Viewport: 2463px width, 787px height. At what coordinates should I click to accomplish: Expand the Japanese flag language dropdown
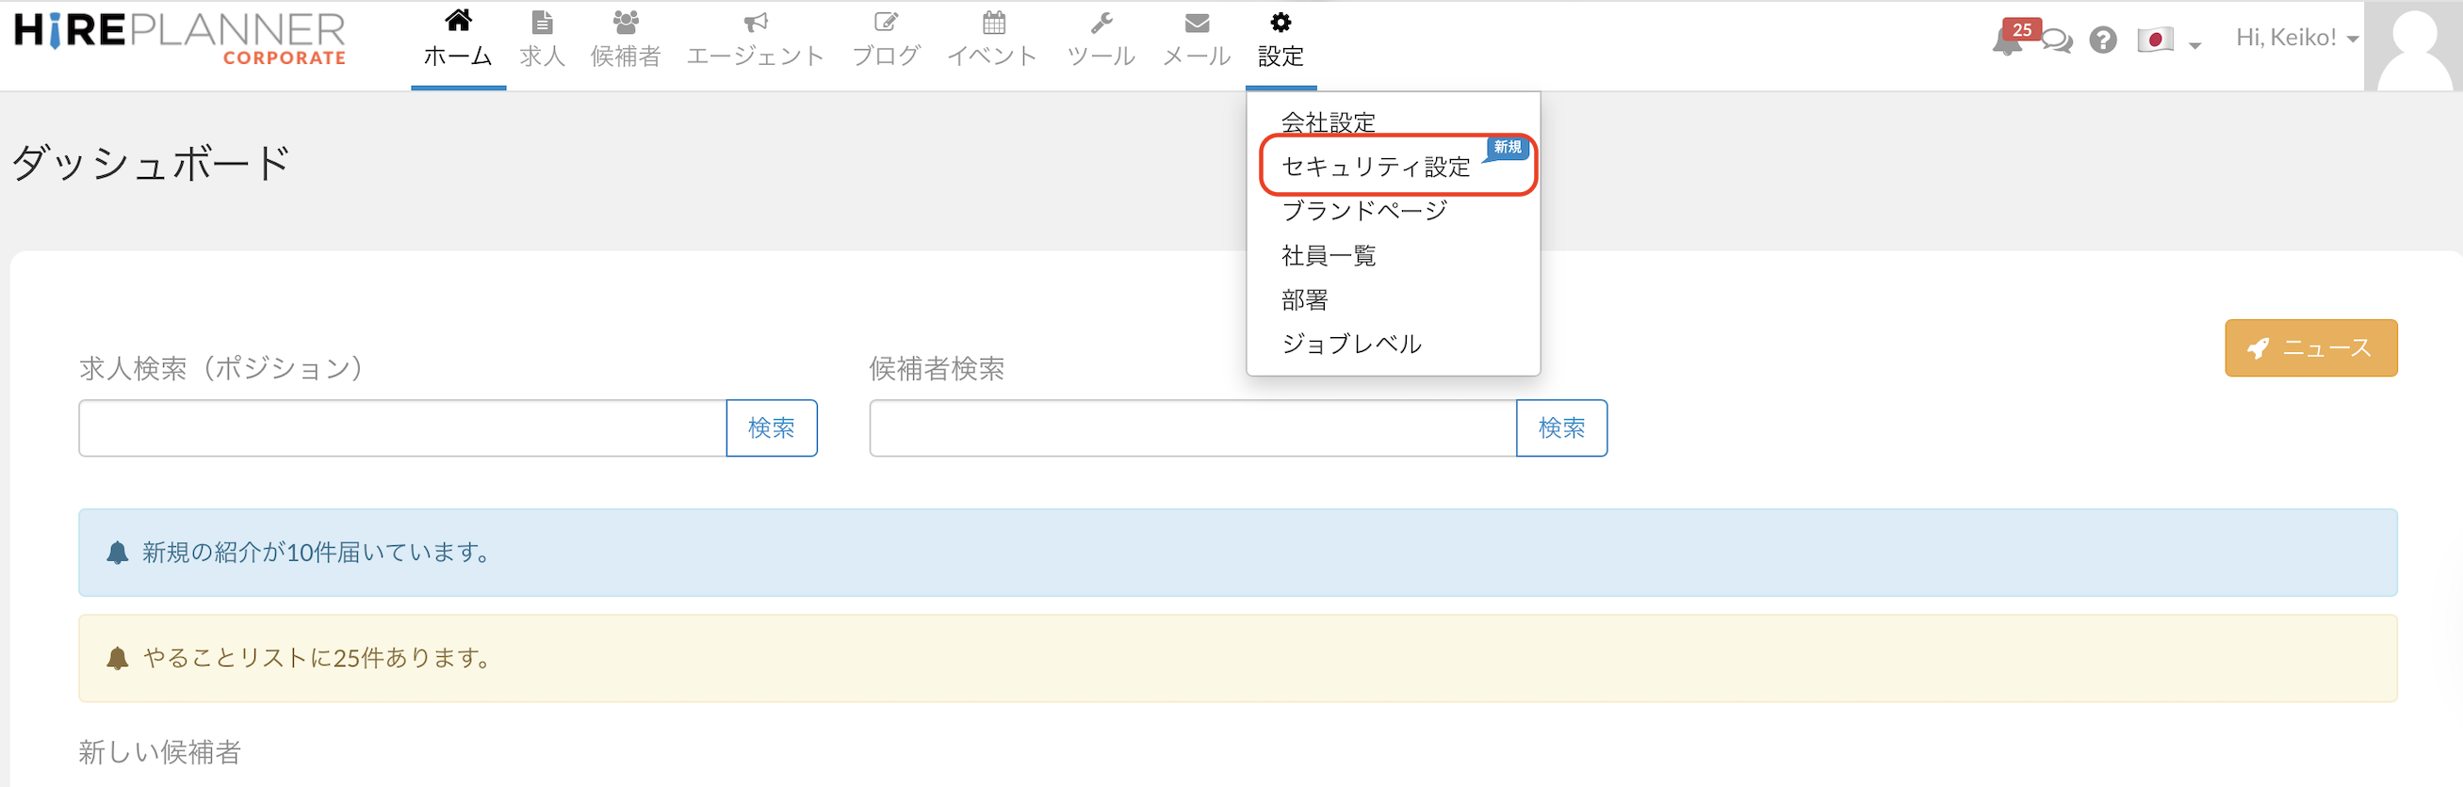(2167, 40)
